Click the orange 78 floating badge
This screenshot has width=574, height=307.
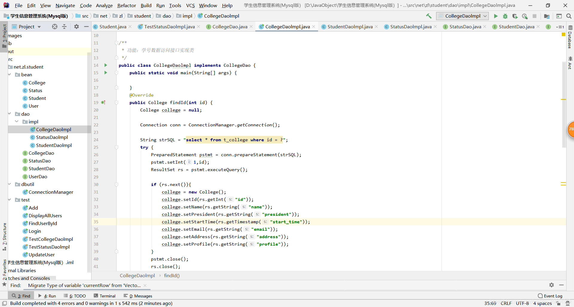[x=570, y=129]
